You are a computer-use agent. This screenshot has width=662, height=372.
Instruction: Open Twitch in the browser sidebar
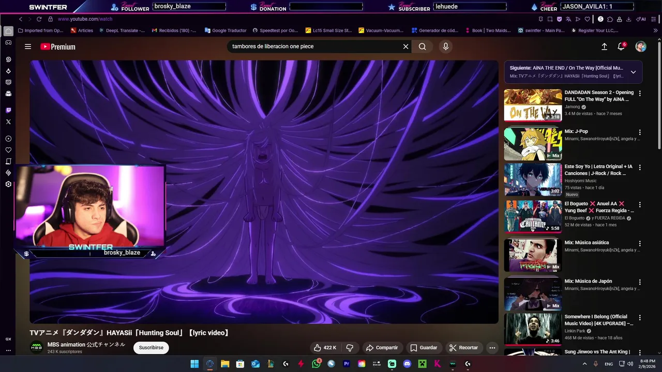point(8,111)
